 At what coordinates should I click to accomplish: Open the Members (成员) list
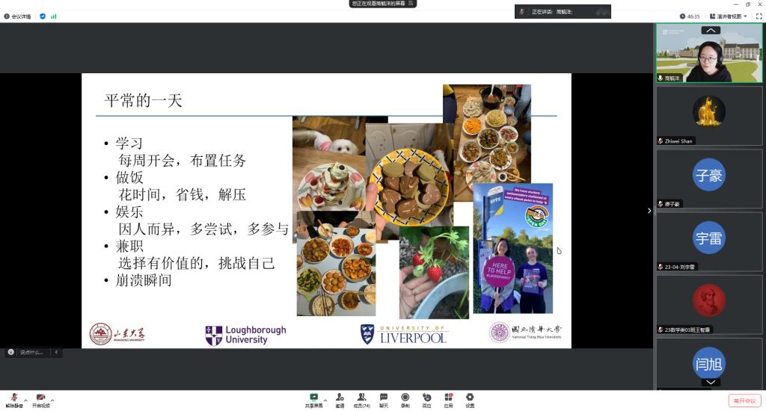(361, 399)
